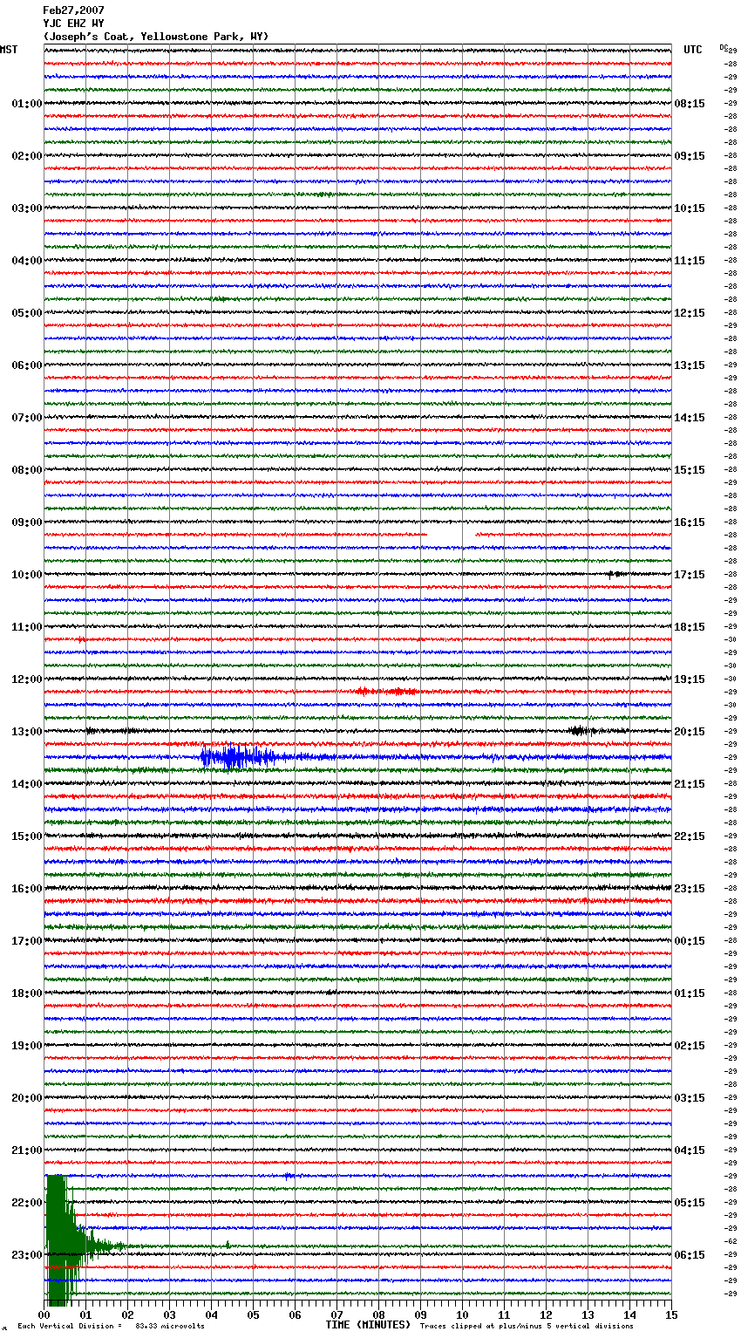This screenshot has height=1338, width=741.
Task: Click the UTC time zone label
Action: pyautogui.click(x=692, y=50)
